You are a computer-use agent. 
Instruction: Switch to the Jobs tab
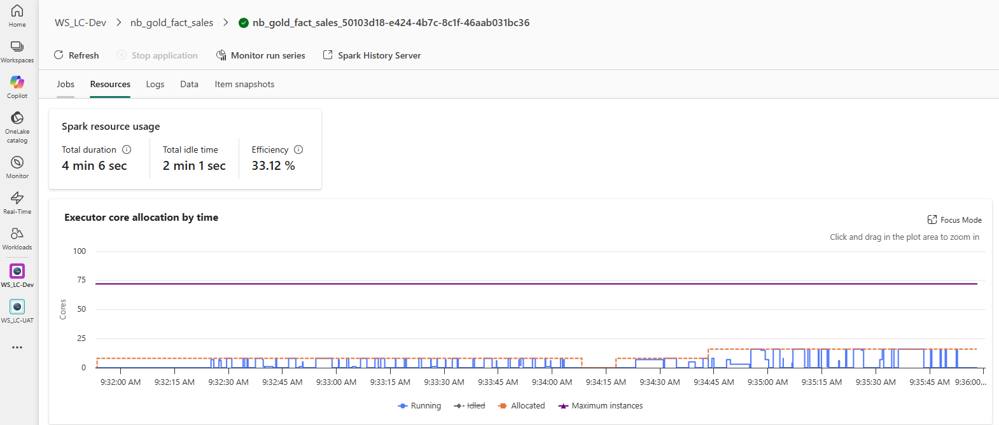tap(66, 84)
